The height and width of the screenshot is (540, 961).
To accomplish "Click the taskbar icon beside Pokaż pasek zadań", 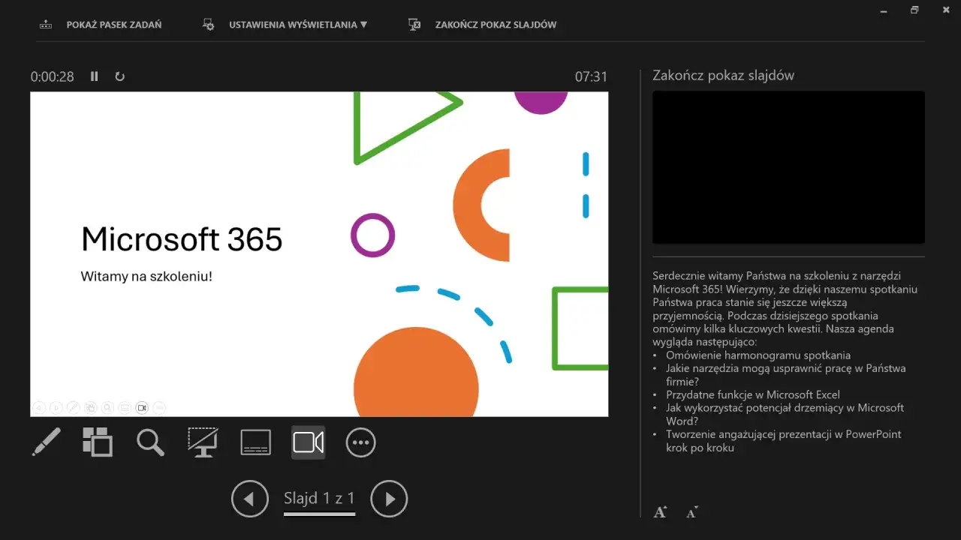I will pos(46,25).
